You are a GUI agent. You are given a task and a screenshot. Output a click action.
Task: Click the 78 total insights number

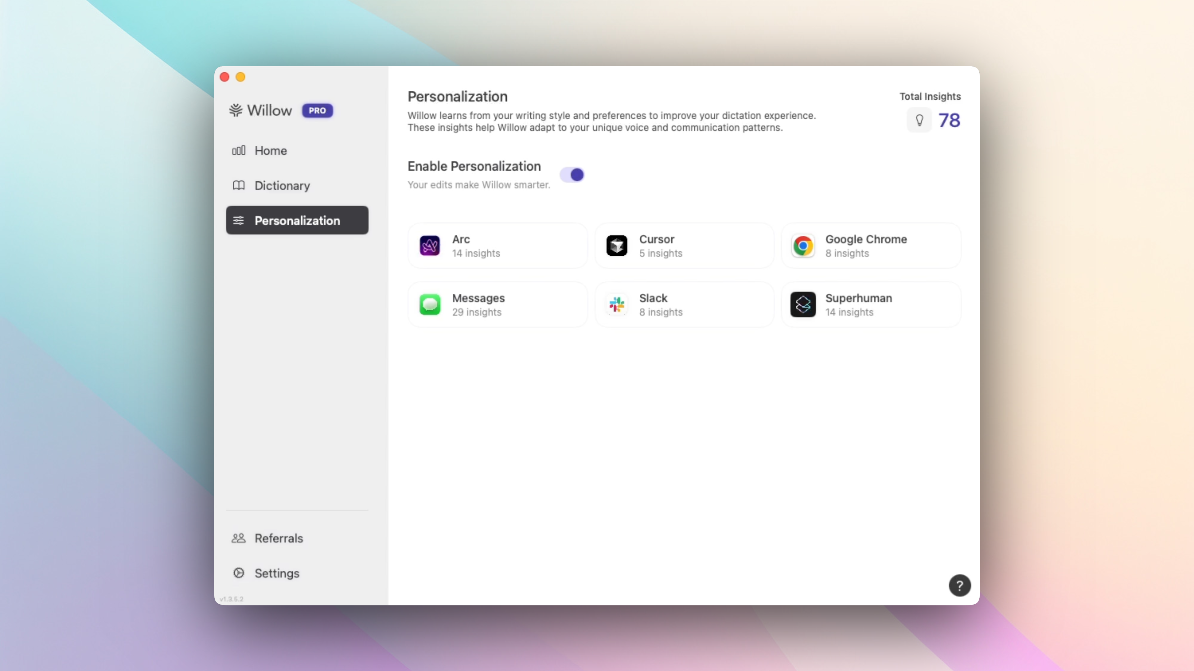949,121
